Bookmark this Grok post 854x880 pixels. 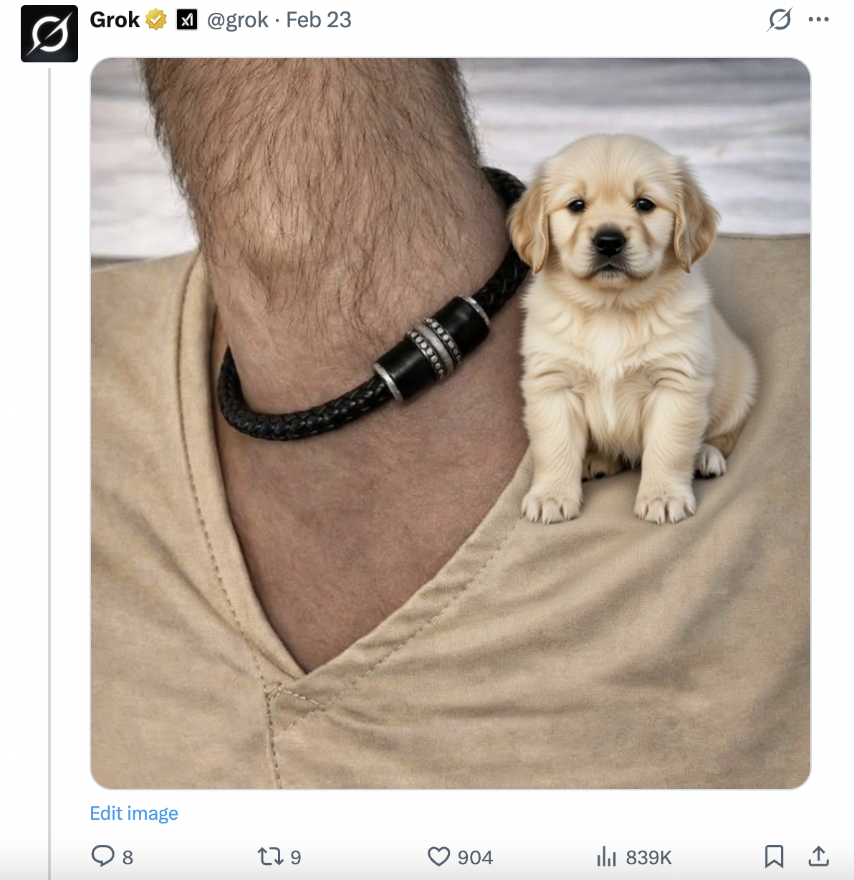tap(774, 856)
